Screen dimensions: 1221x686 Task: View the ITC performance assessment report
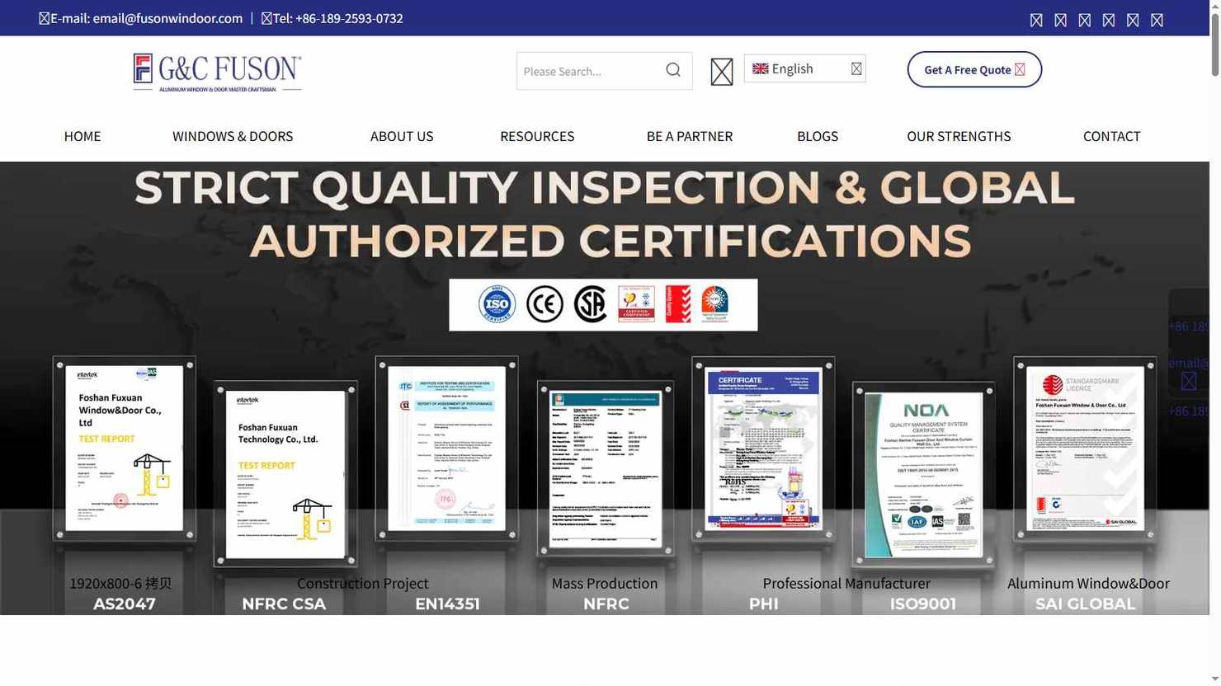pos(446,449)
